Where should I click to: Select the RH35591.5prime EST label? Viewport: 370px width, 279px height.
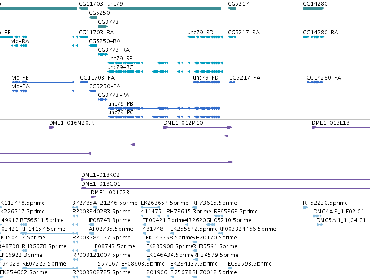215,246
